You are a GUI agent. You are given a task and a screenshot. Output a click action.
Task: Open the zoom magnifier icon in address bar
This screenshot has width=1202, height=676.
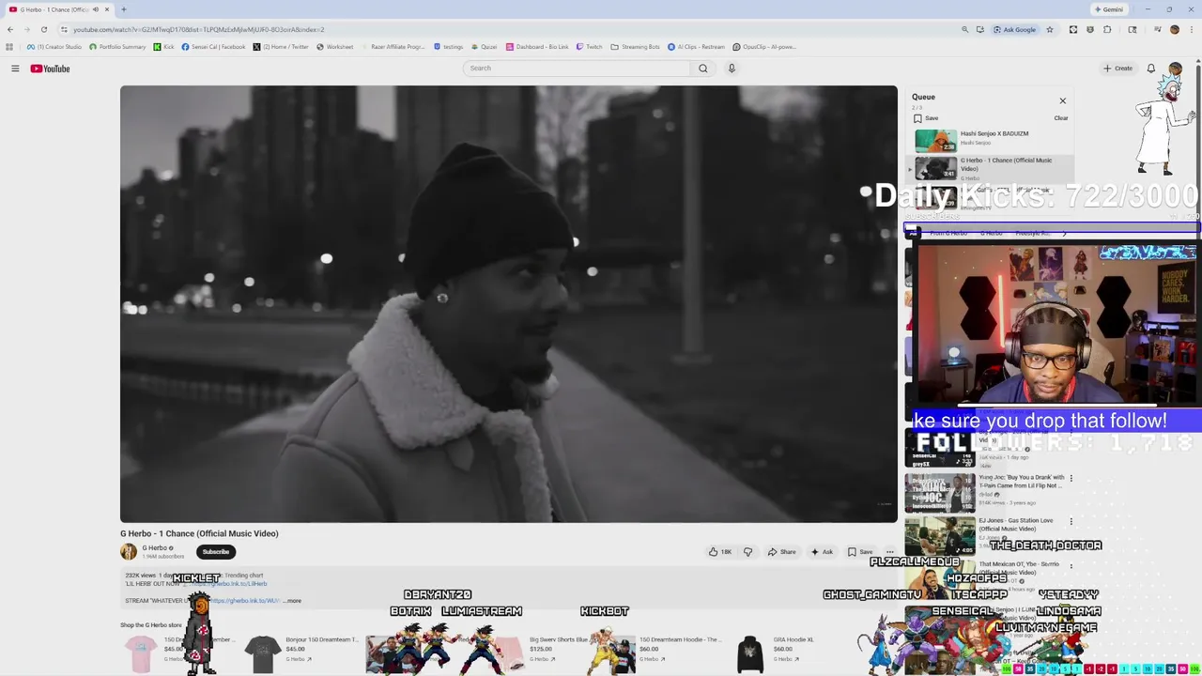(x=964, y=29)
